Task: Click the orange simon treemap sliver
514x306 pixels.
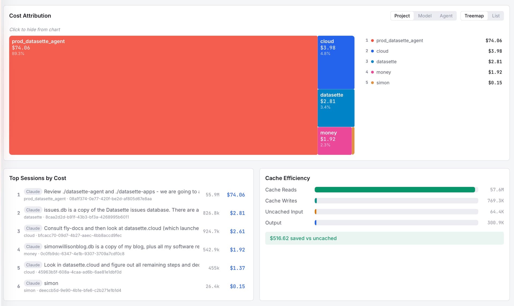Action: pyautogui.click(x=353, y=141)
